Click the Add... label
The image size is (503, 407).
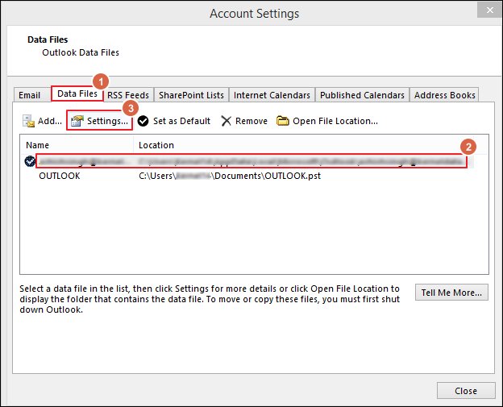pyautogui.click(x=50, y=121)
